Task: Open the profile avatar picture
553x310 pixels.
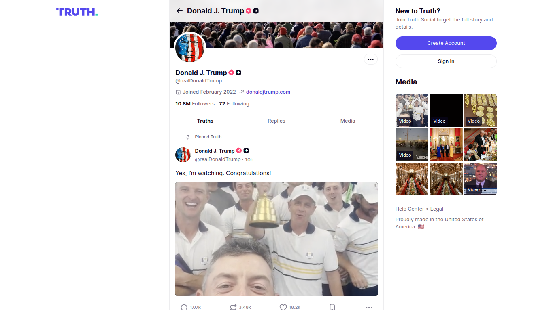Action: [190, 48]
